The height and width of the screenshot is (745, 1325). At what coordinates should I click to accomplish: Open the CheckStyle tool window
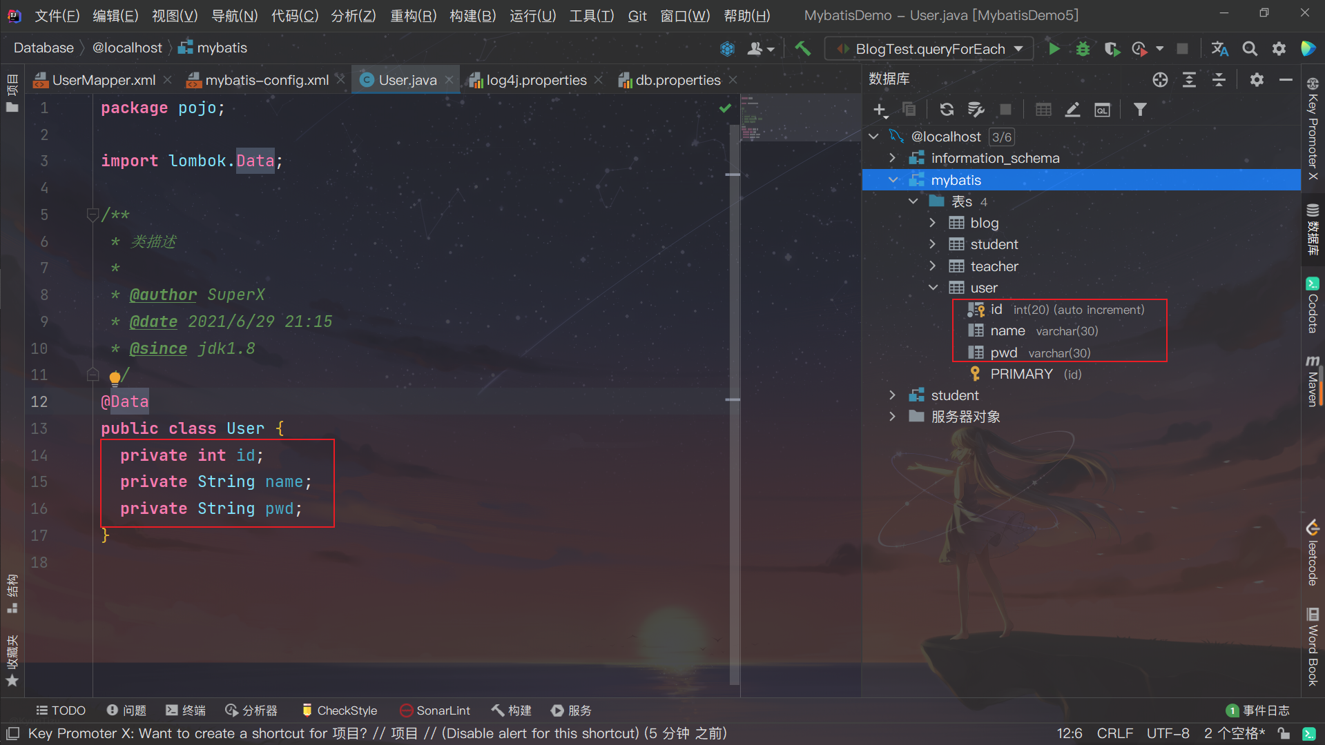click(339, 711)
